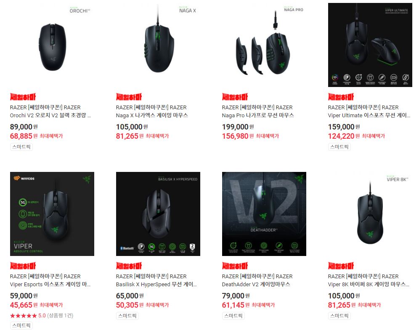Click the 쎄일하마 badge above Viper 8K
Screen dimensions: 419x335
341,266
